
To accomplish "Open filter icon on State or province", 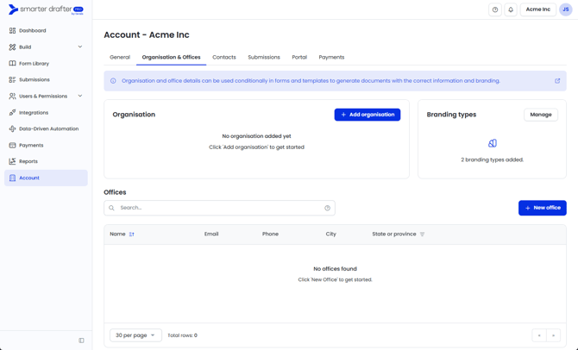I will coord(423,234).
